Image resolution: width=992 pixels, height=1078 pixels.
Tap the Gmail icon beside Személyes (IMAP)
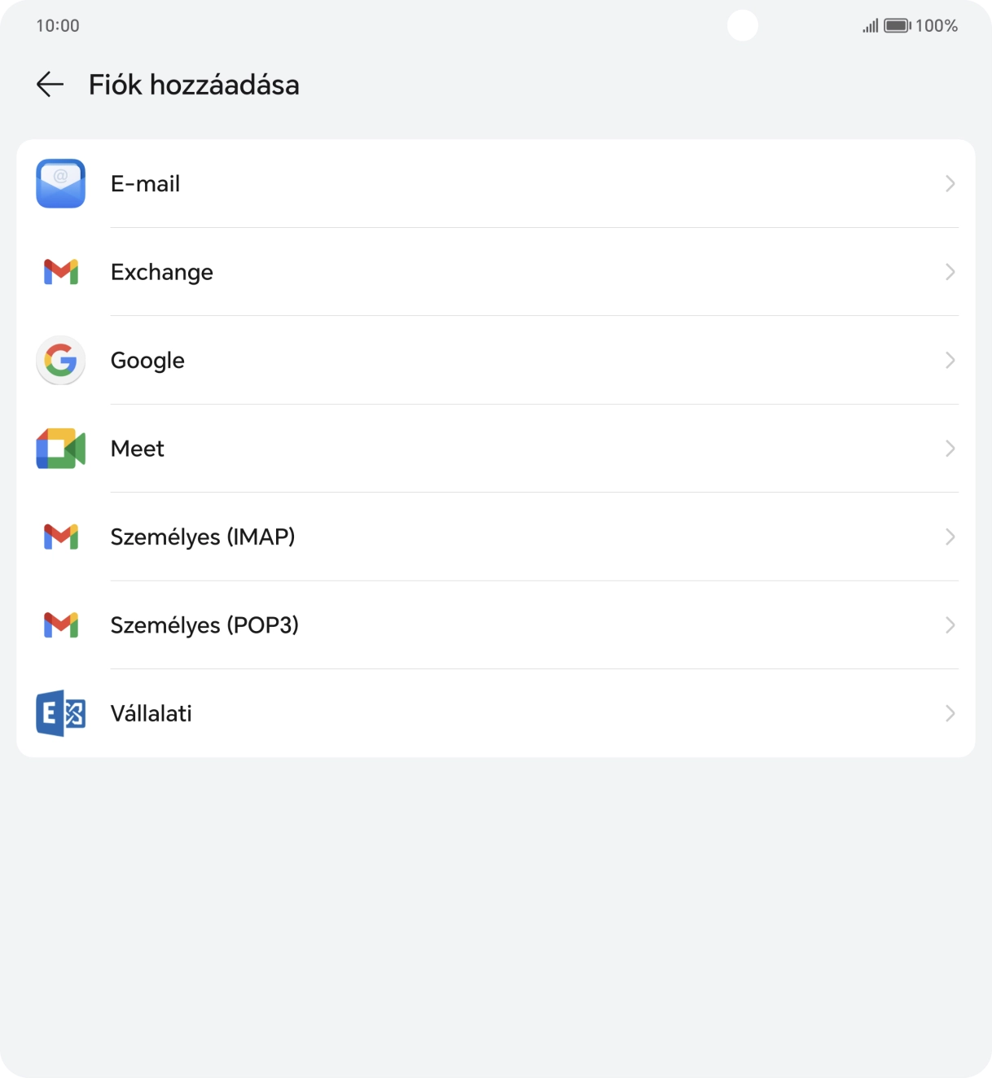pyautogui.click(x=60, y=537)
